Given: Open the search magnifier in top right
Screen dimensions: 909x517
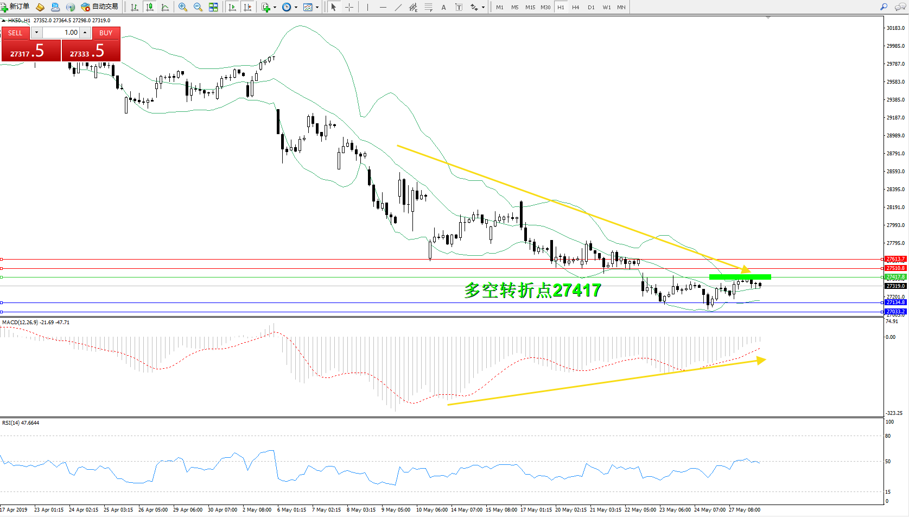Looking at the screenshot, I should (x=883, y=7).
